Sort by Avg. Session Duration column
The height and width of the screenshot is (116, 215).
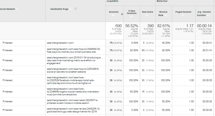coord(204,13)
